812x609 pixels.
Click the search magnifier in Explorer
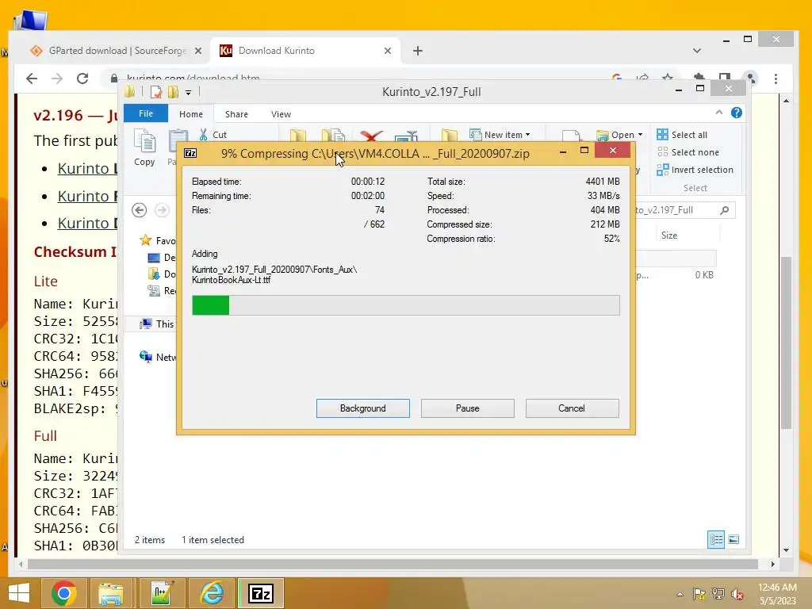(x=725, y=209)
